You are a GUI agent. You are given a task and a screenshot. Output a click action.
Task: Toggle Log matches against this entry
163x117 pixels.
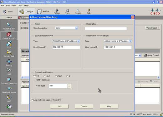(32, 100)
